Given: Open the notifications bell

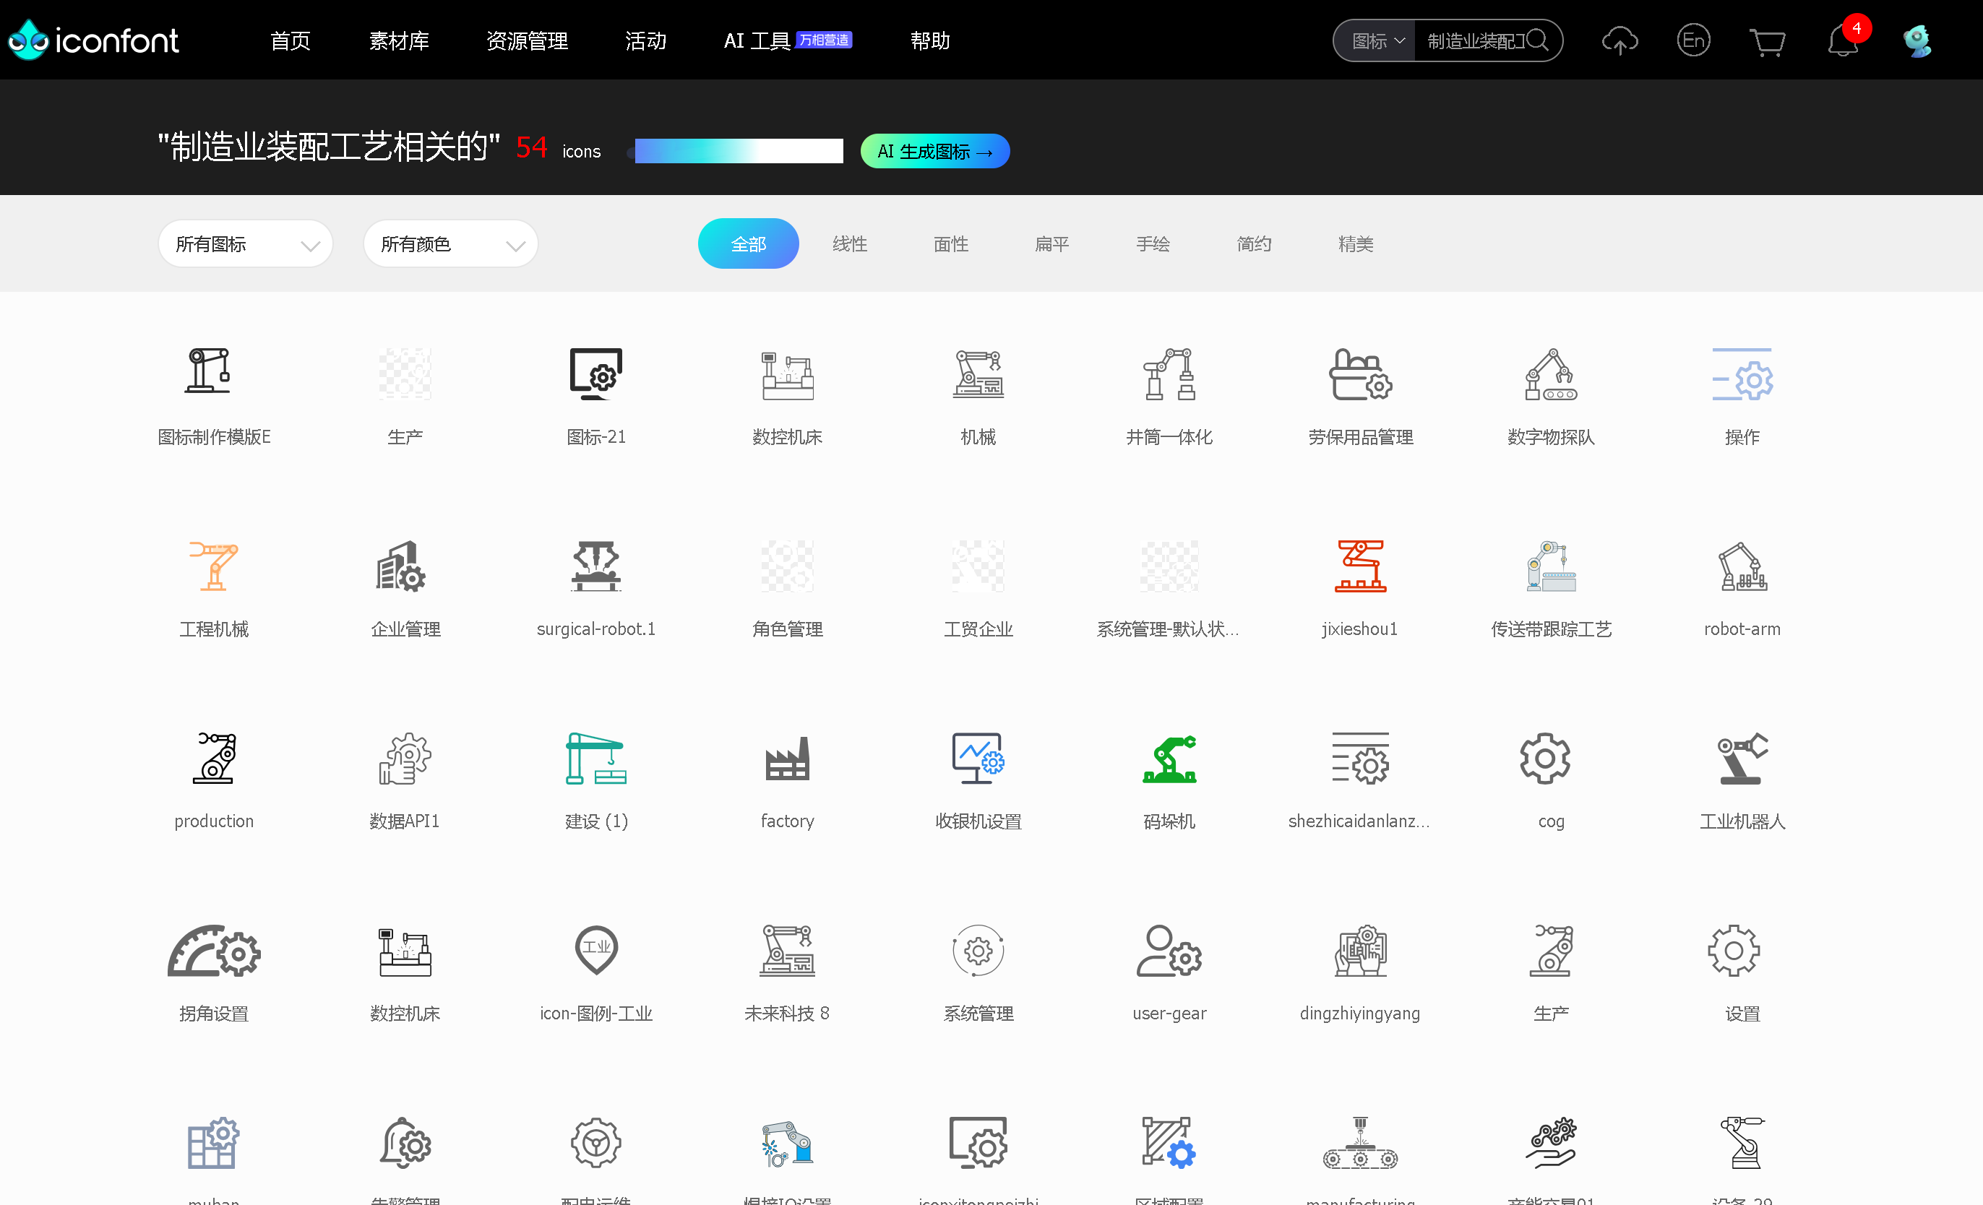Looking at the screenshot, I should (1842, 40).
